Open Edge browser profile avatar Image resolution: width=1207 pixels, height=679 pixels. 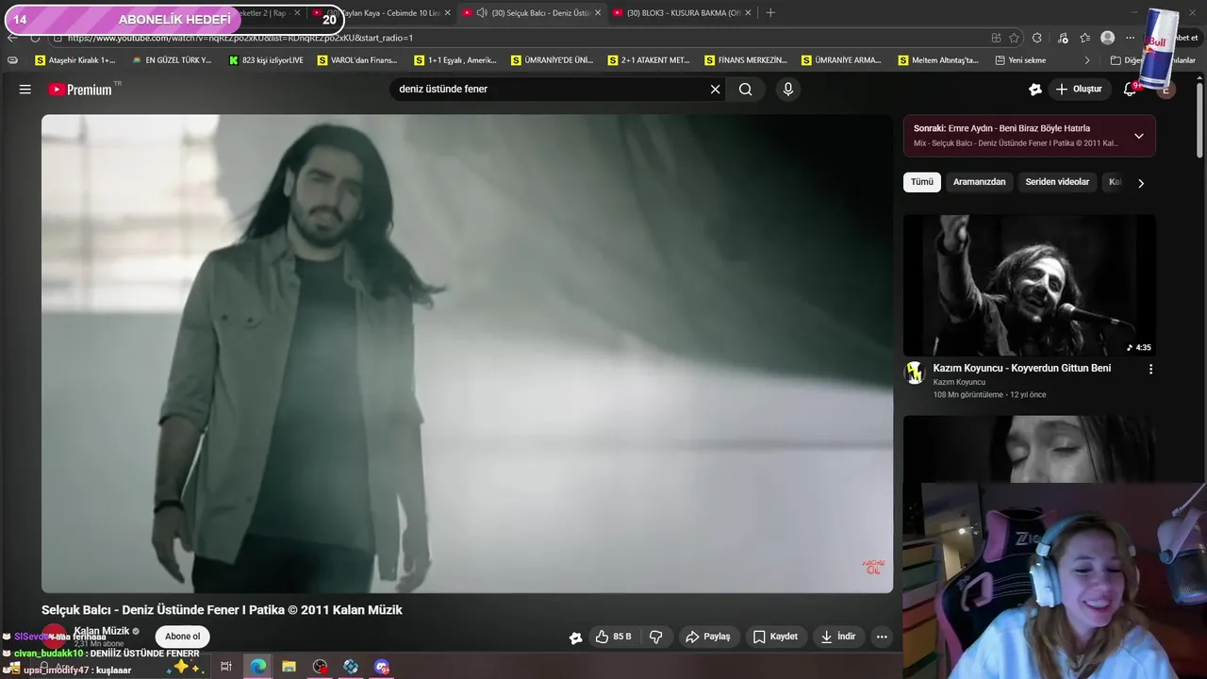tap(1107, 38)
